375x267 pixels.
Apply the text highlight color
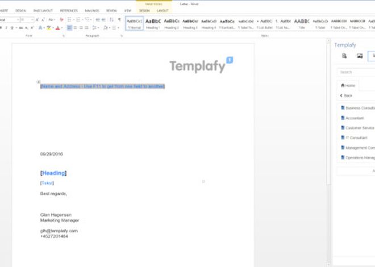[x=49, y=28]
